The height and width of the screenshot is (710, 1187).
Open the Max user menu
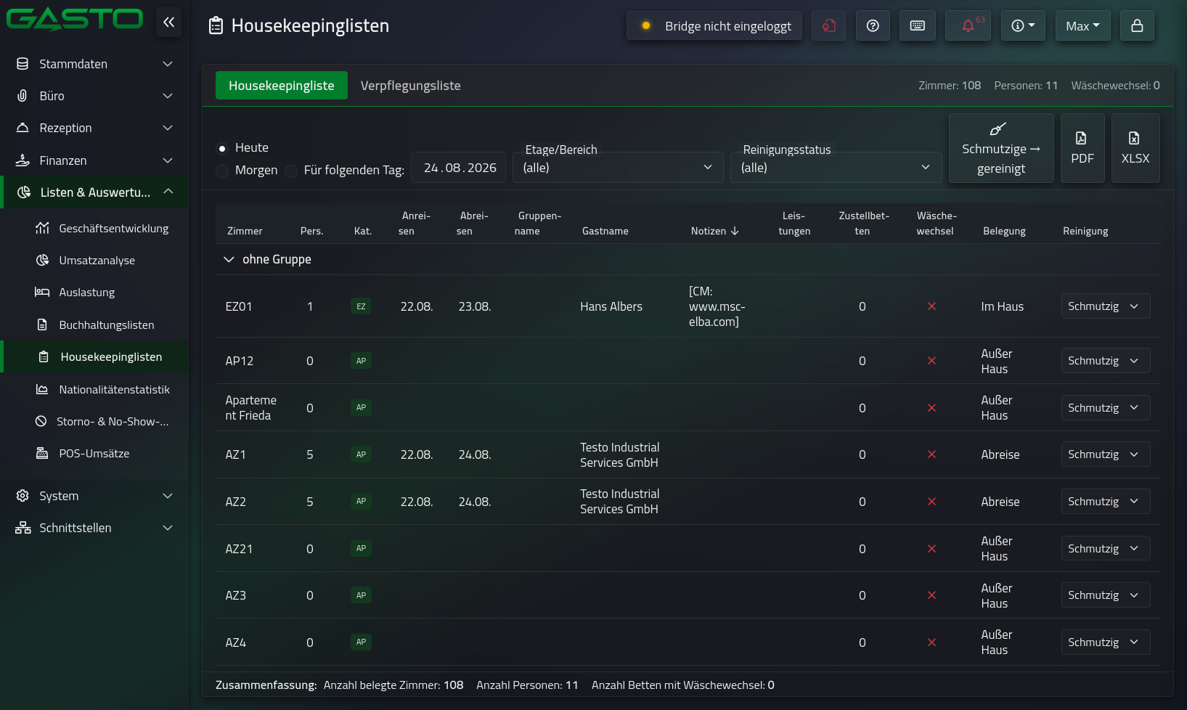coord(1082,25)
